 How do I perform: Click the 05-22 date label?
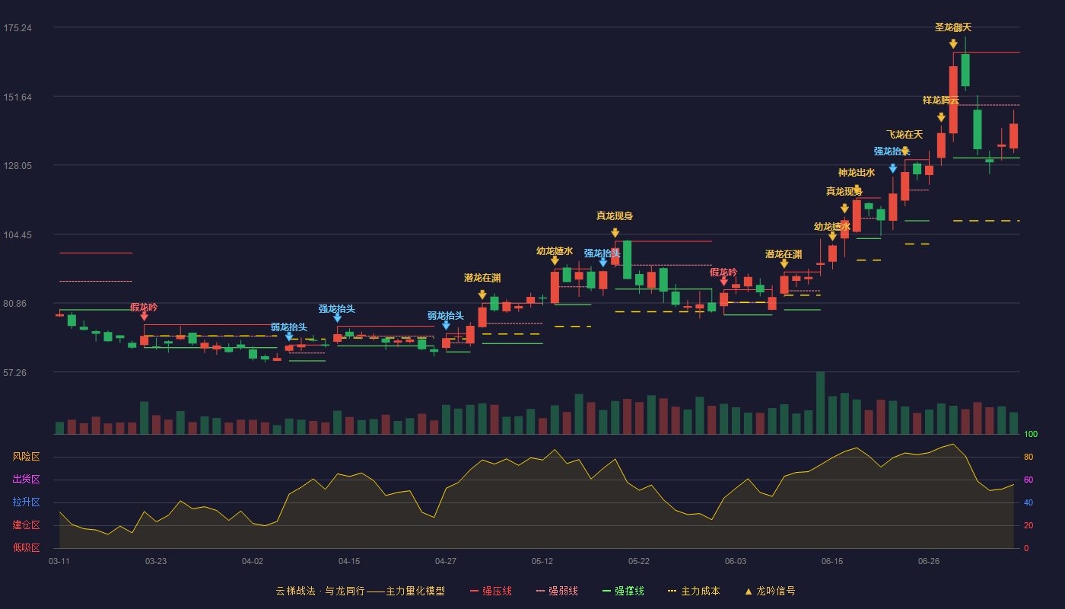click(639, 561)
